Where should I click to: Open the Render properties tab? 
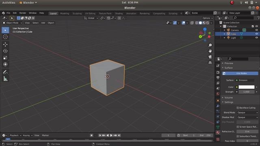tap(218, 73)
